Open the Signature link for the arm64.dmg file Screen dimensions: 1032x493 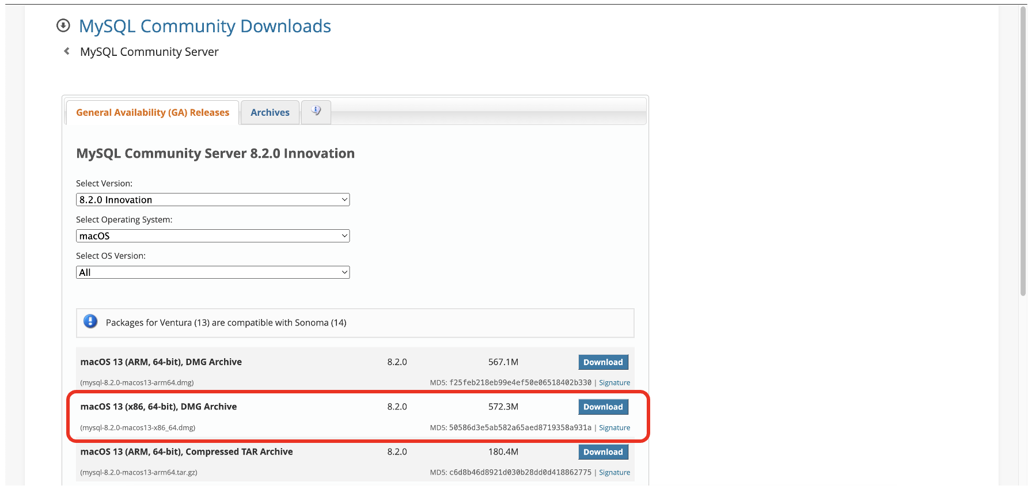click(614, 382)
